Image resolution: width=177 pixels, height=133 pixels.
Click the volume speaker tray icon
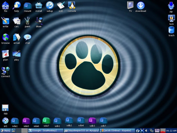pos(147,131)
